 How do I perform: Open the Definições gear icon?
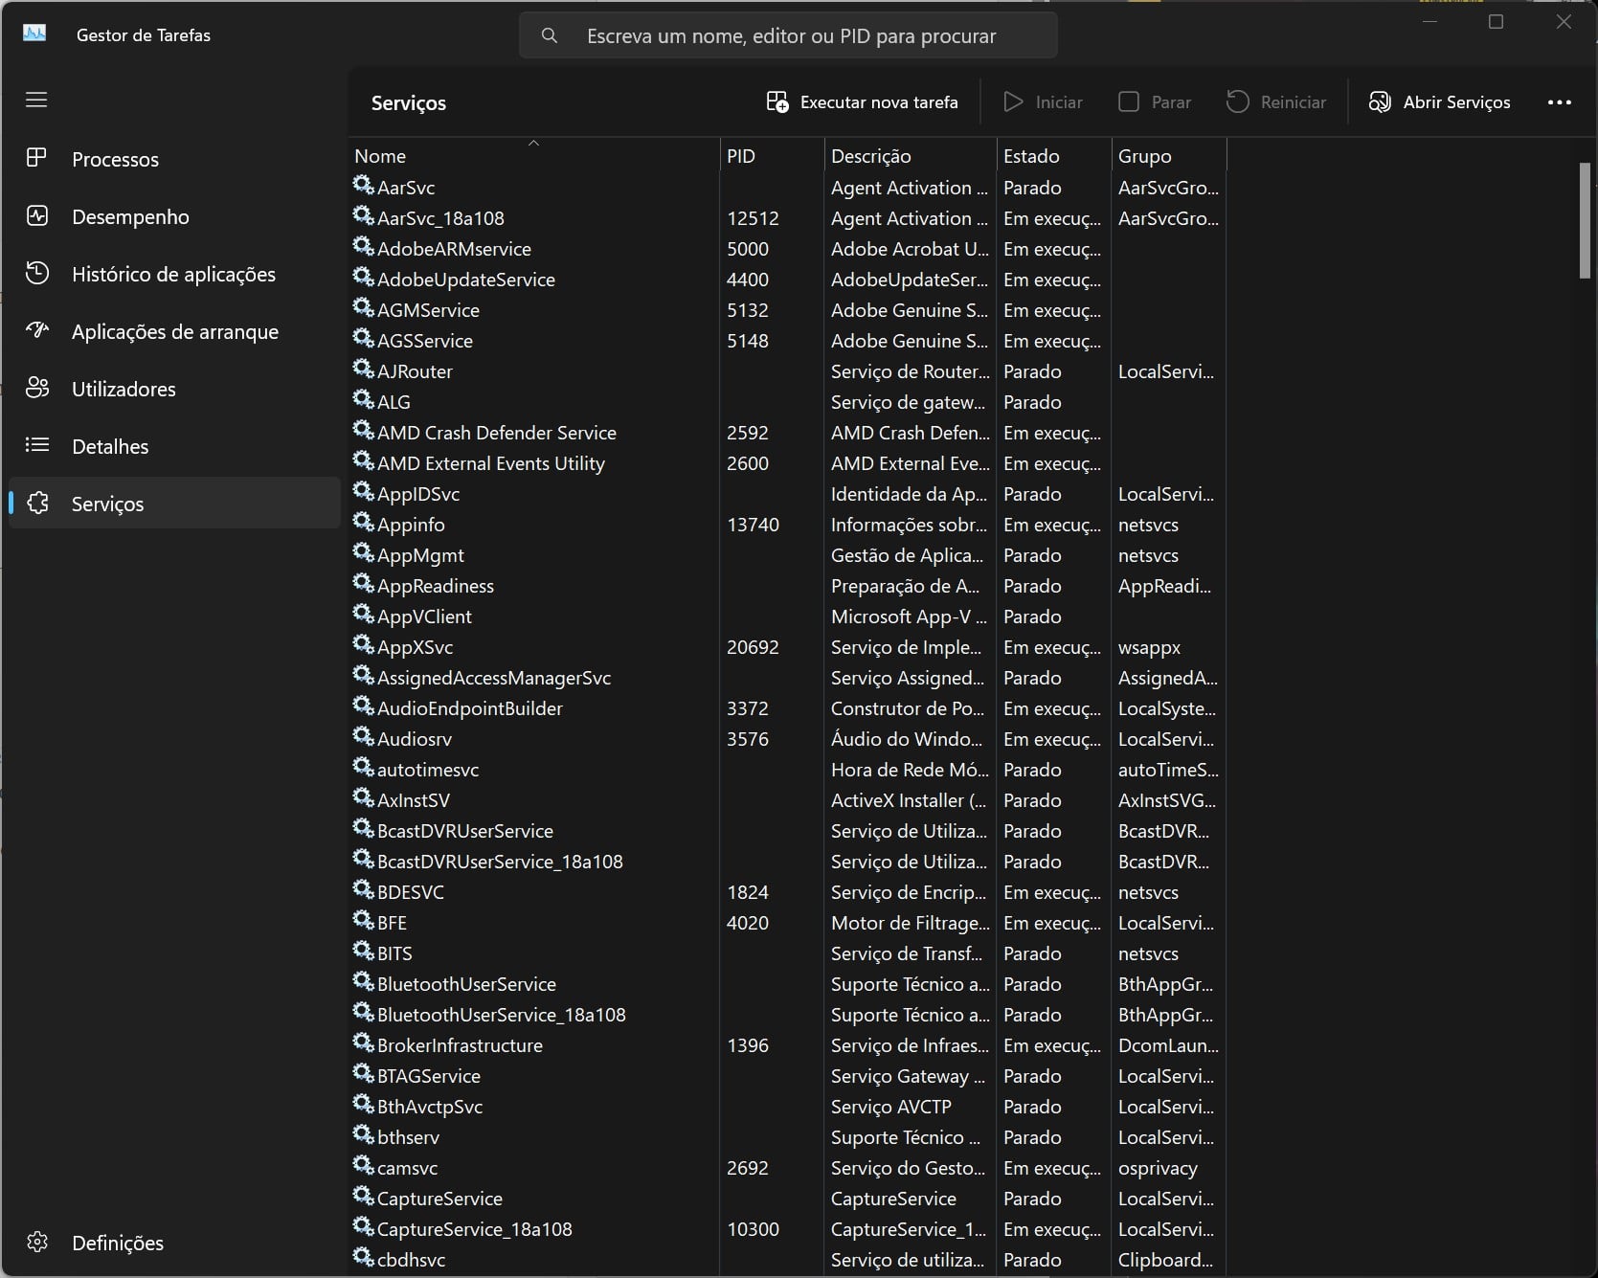36,1242
